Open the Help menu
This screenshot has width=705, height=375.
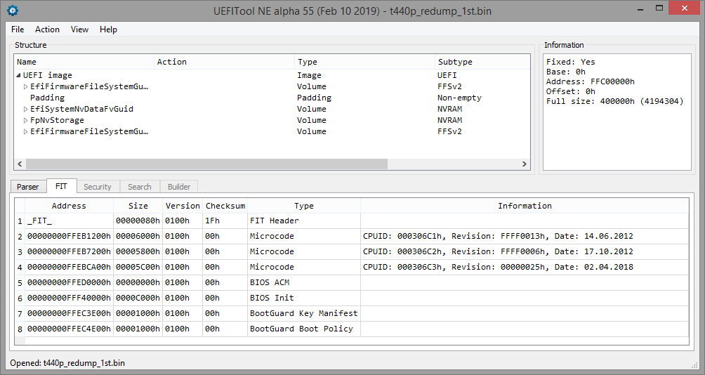click(x=108, y=29)
